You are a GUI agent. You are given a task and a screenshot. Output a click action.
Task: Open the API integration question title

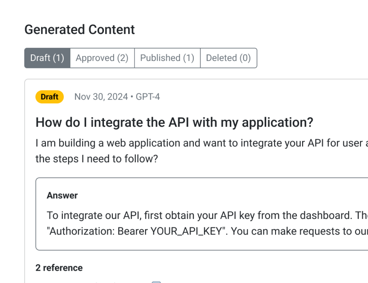(174, 122)
